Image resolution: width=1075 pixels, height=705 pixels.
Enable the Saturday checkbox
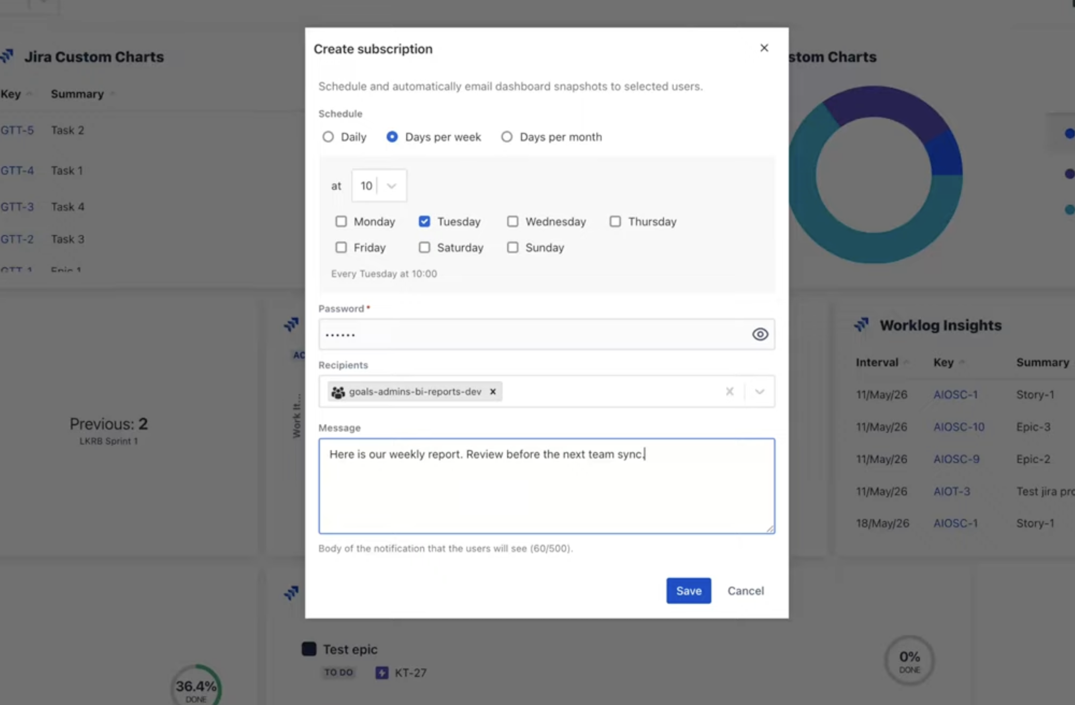tap(424, 247)
